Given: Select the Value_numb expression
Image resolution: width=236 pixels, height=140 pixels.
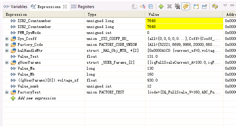Looking at the screenshot, I should (28, 86).
